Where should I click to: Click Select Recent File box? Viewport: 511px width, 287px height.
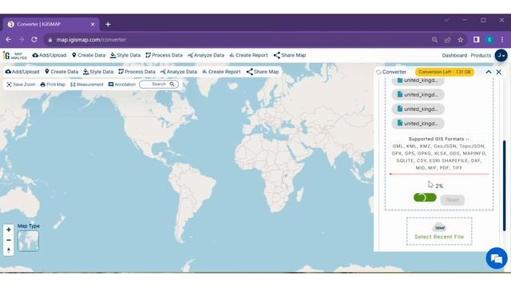coord(439,231)
